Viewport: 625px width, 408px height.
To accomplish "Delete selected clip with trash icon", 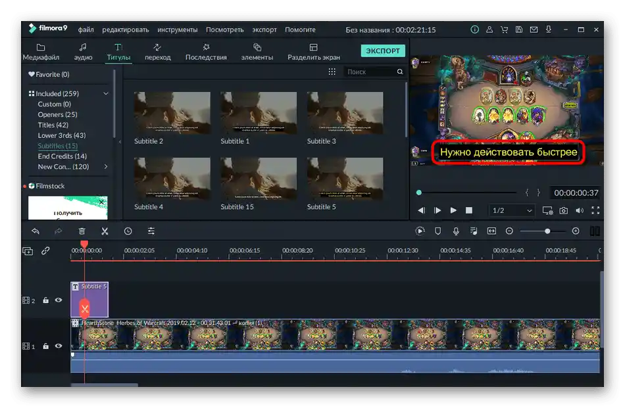I will [x=82, y=231].
